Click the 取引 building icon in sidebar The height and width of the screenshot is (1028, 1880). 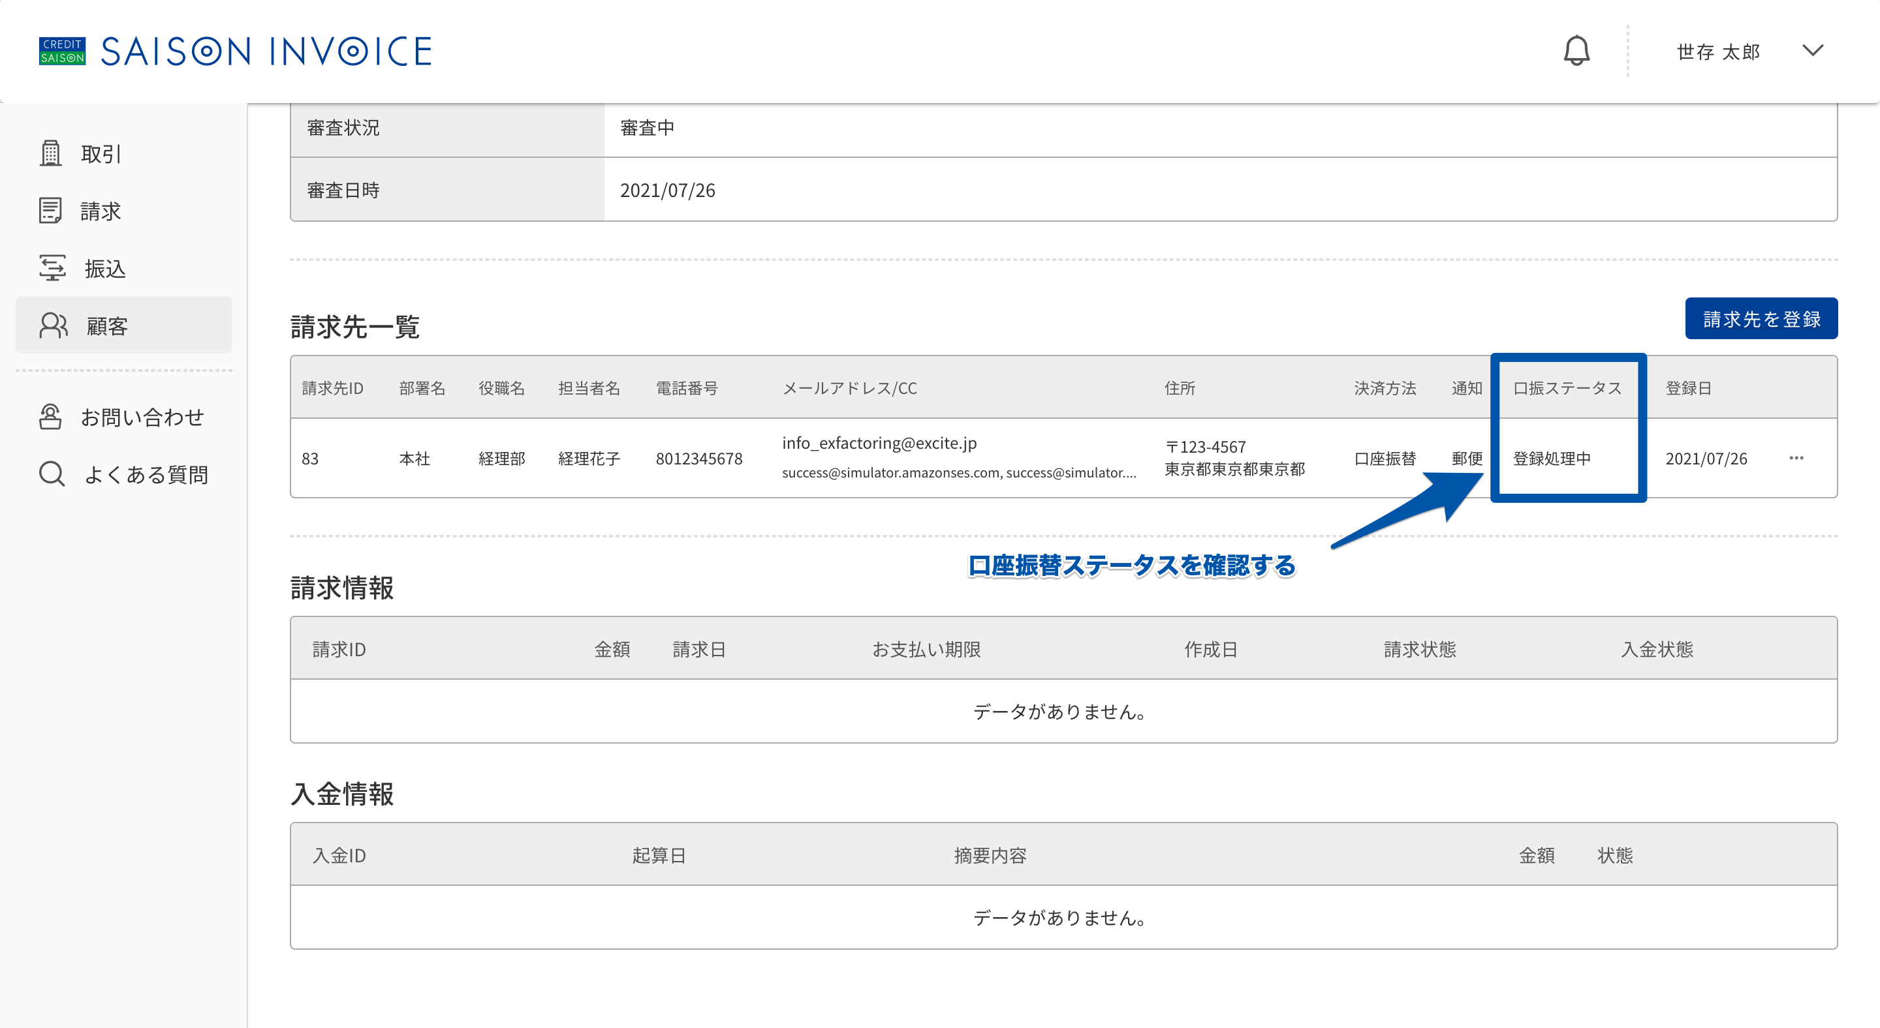point(50,153)
